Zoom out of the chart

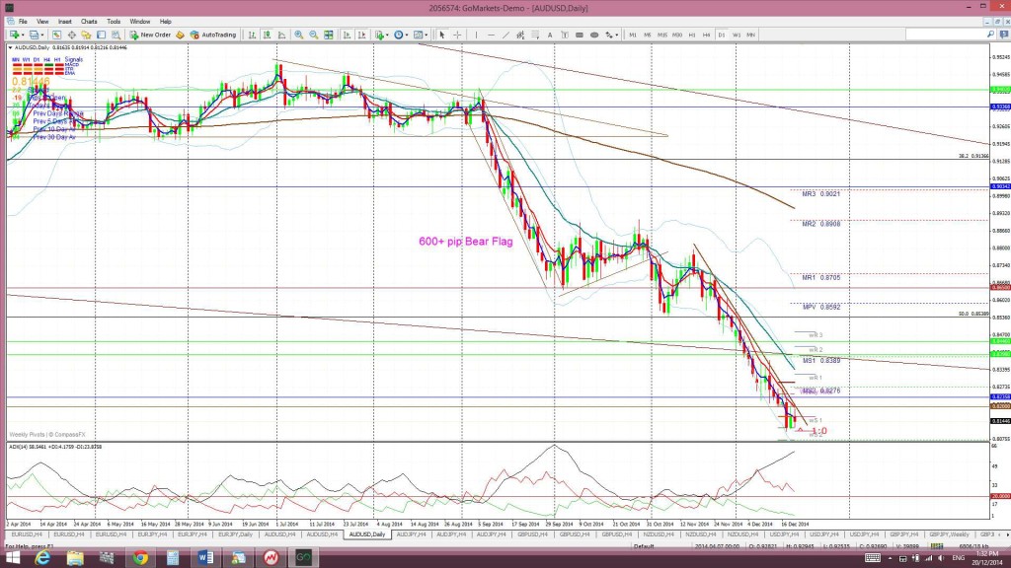tap(313, 35)
